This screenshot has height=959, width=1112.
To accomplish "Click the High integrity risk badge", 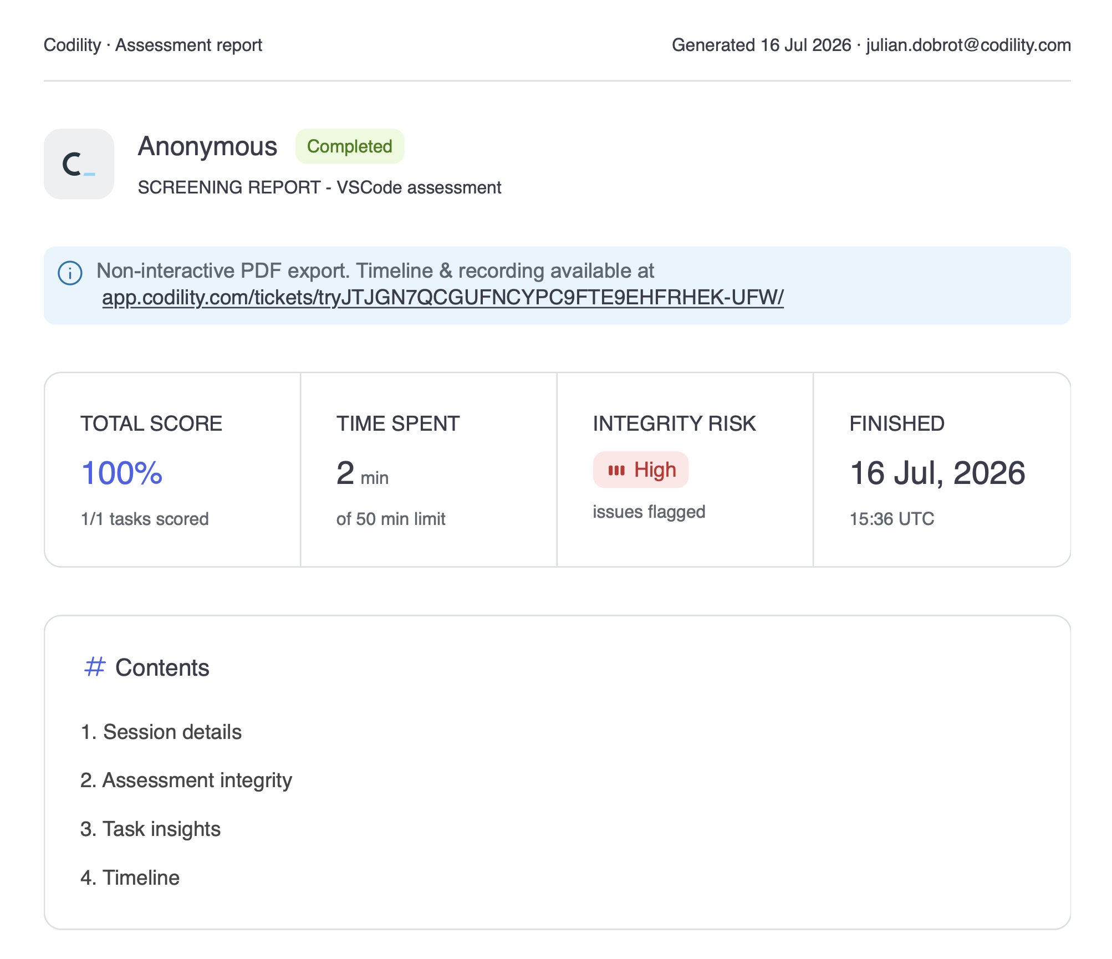I will tap(640, 470).
